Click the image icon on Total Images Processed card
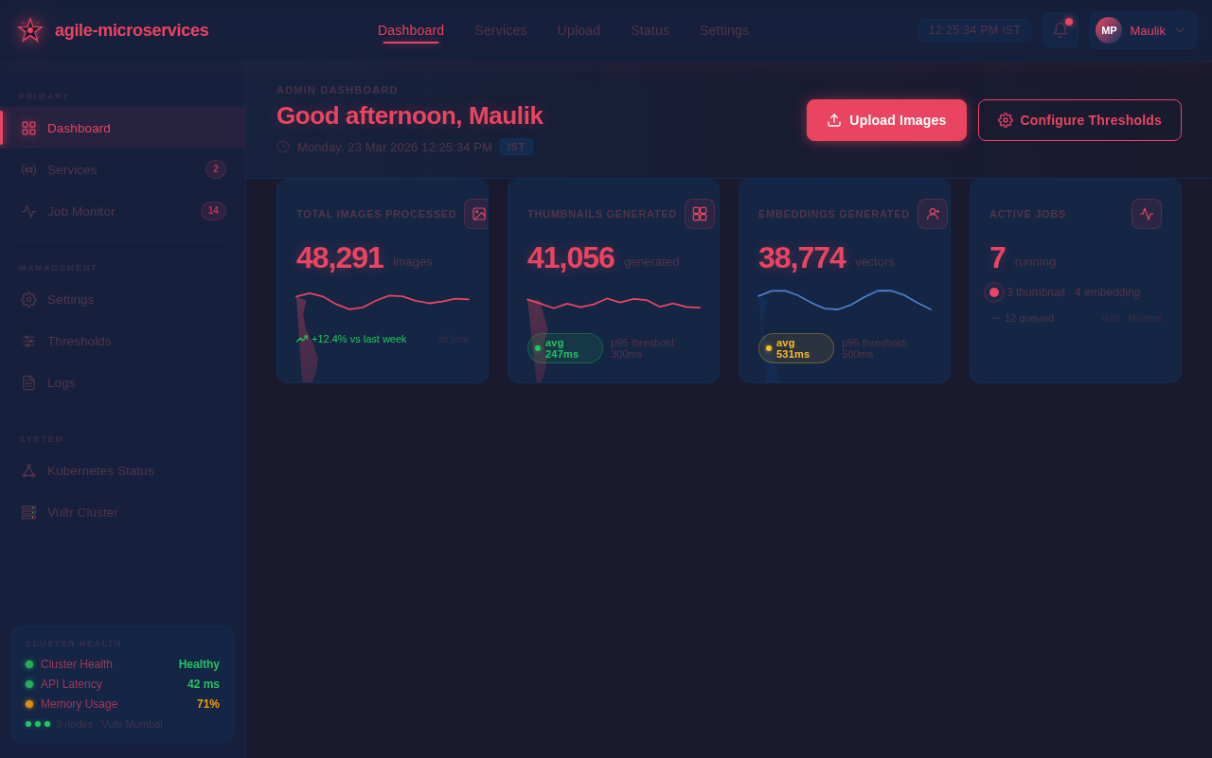The image size is (1212, 758). (479, 214)
